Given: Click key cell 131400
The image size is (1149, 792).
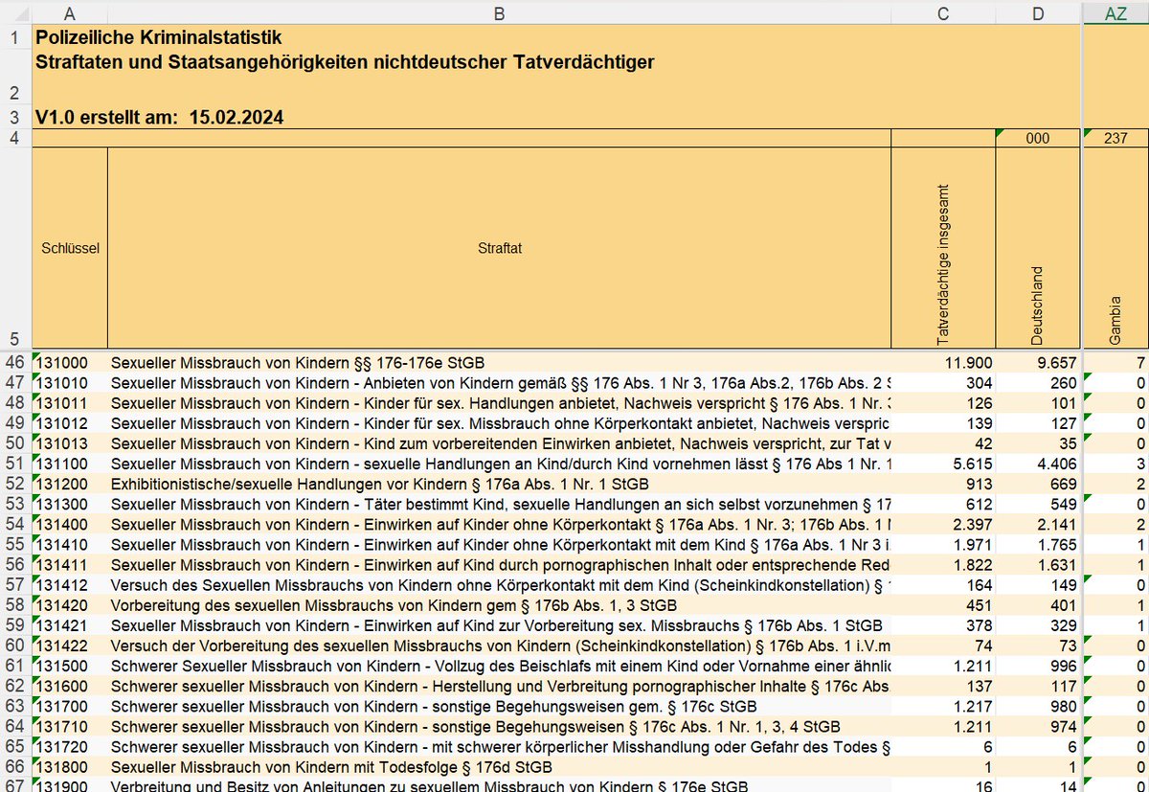Looking at the screenshot, I should click(x=70, y=525).
